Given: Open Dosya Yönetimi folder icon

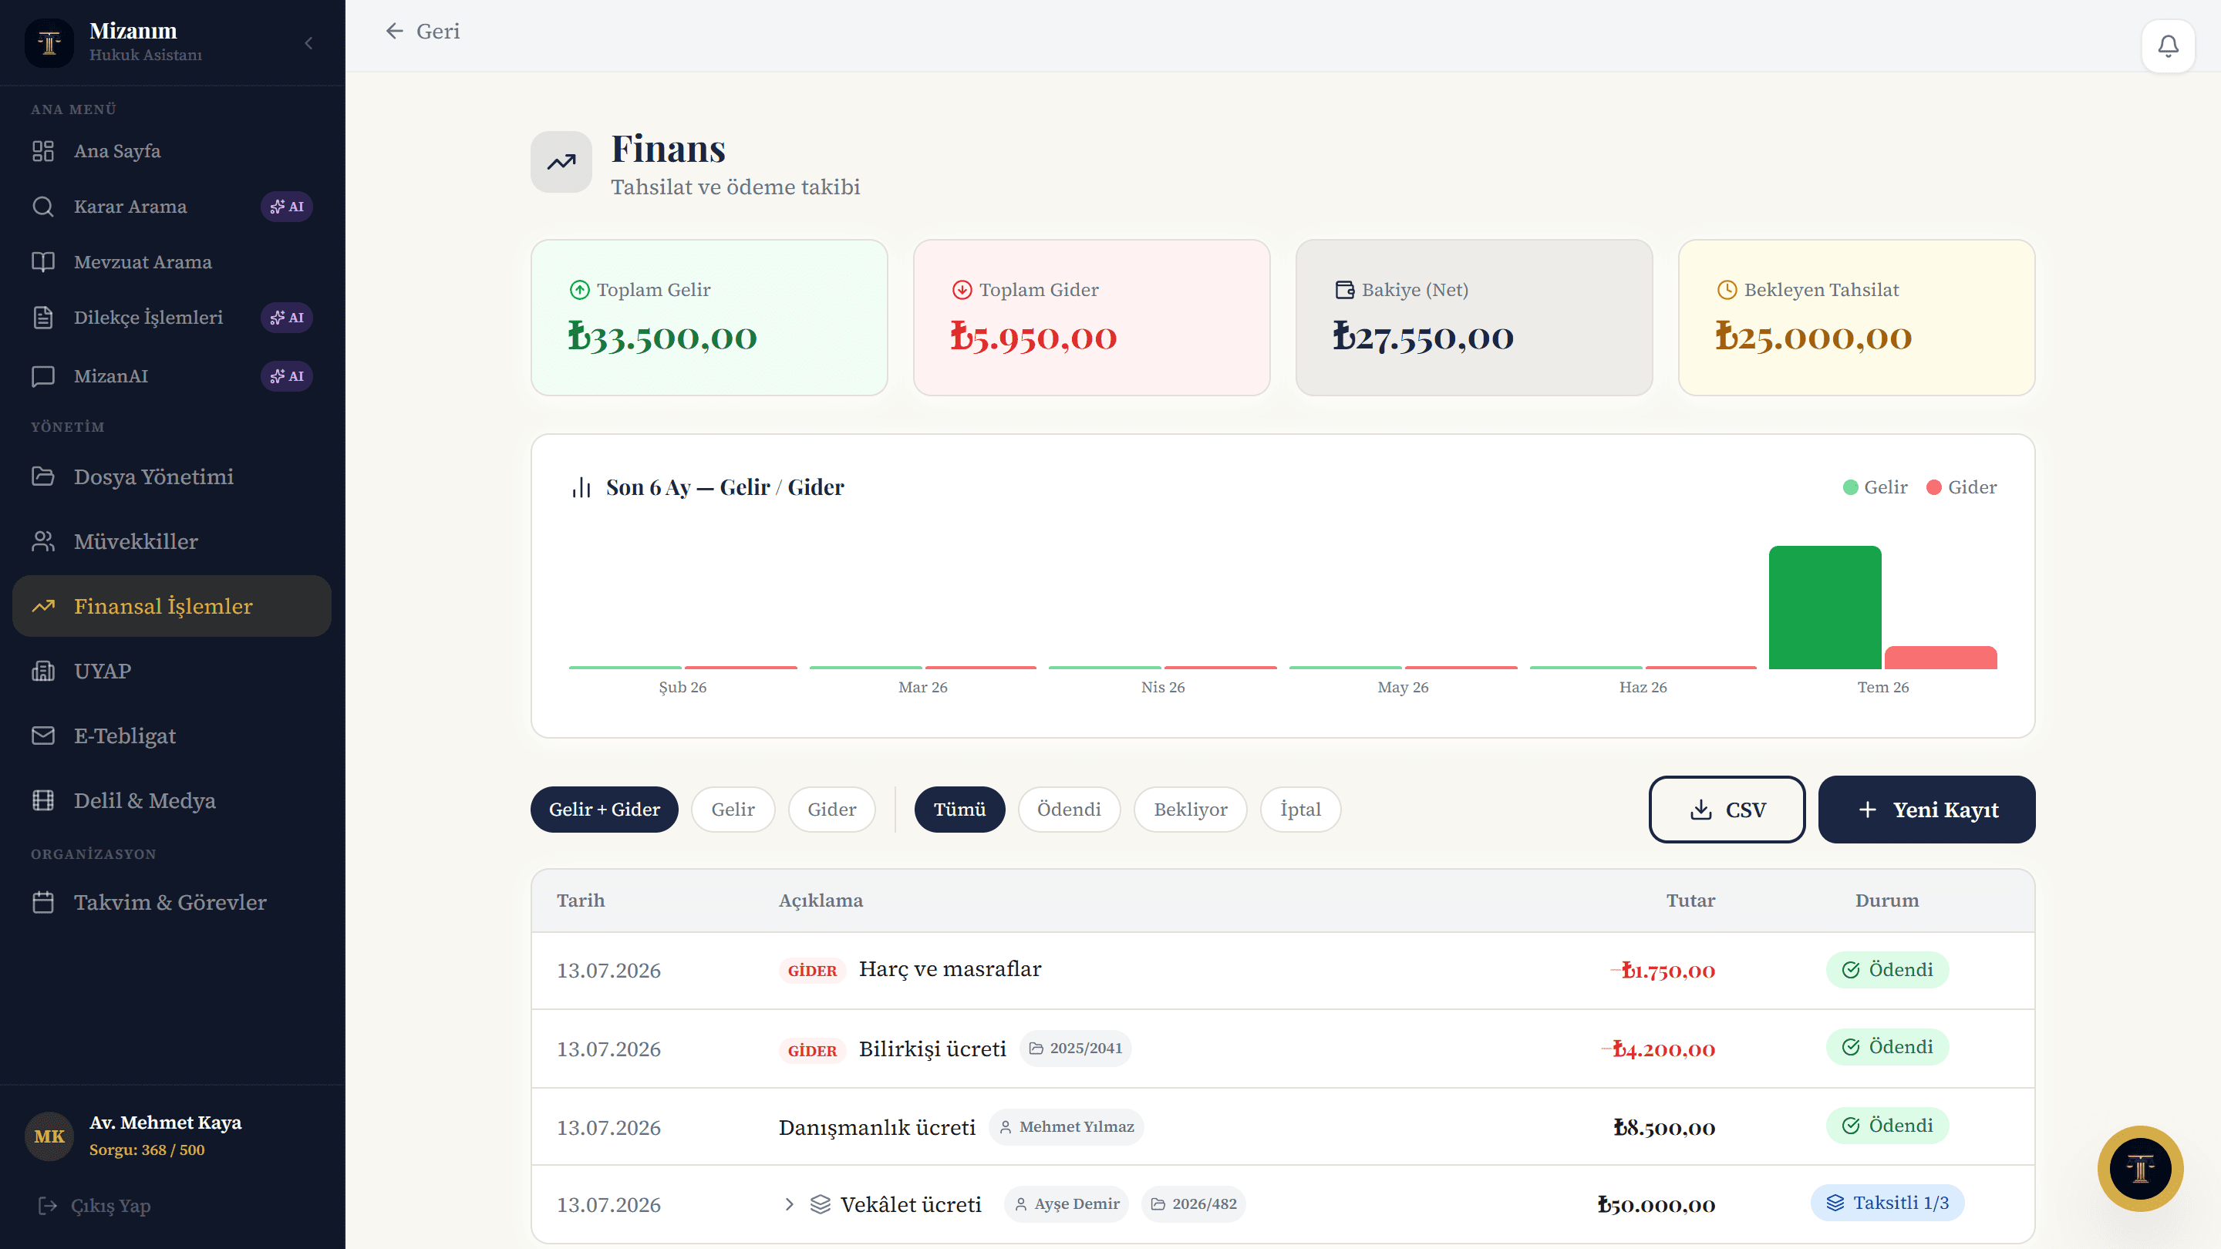Looking at the screenshot, I should (43, 476).
